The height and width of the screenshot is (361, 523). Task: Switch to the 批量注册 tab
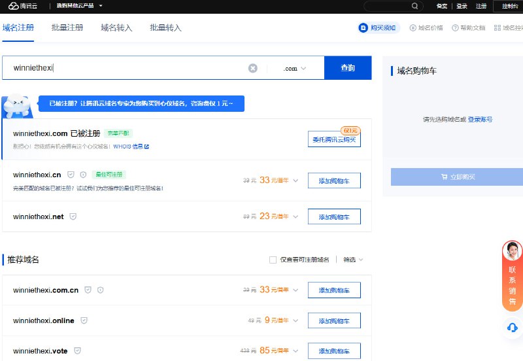[67, 27]
